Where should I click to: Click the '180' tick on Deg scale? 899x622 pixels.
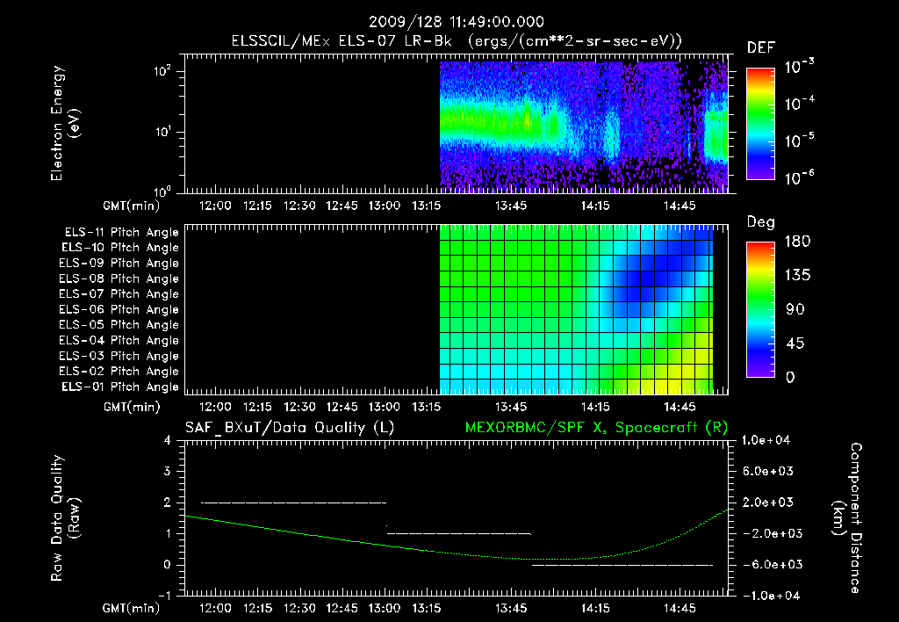coord(797,242)
